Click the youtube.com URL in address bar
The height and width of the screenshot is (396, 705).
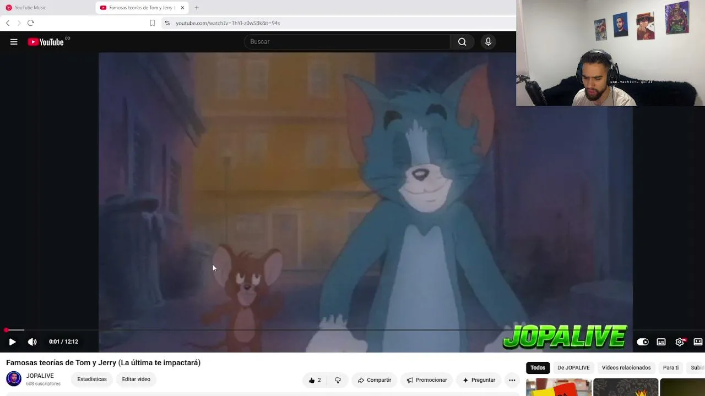[x=227, y=23]
